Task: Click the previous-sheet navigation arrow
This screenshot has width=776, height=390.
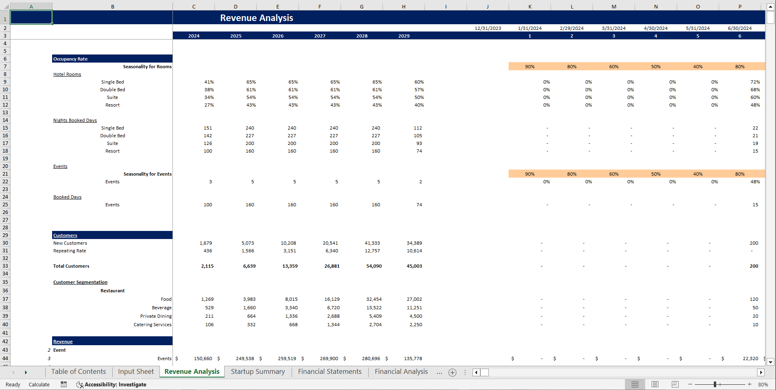Action: (x=13, y=372)
